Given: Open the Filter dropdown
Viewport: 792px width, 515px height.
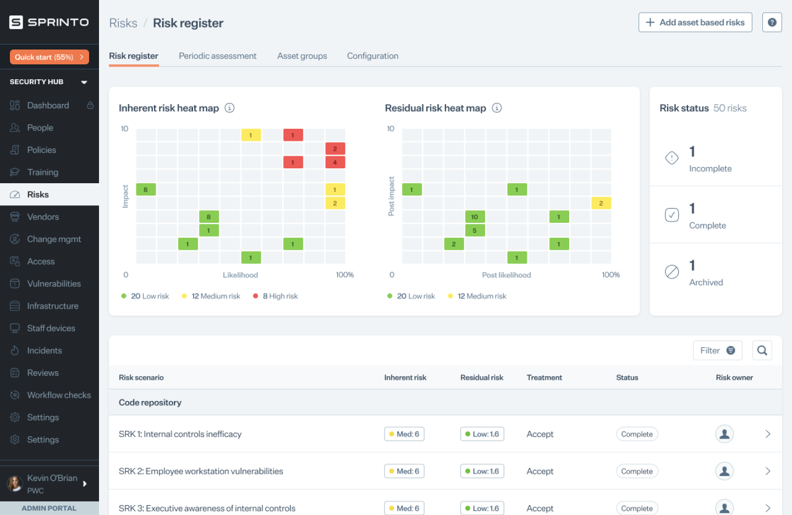Looking at the screenshot, I should [717, 350].
